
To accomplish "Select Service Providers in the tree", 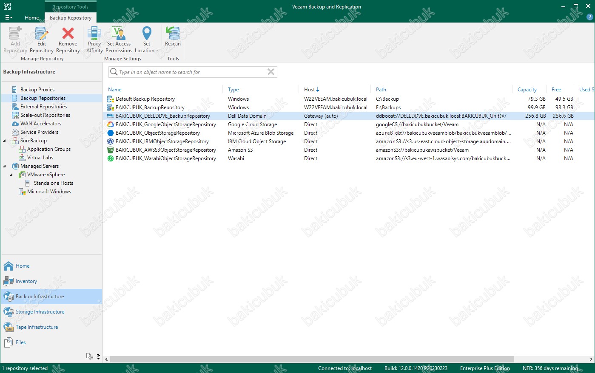I will [x=39, y=132].
